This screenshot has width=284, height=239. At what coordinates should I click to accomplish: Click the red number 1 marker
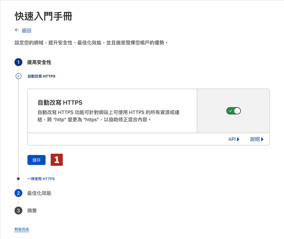tap(57, 160)
